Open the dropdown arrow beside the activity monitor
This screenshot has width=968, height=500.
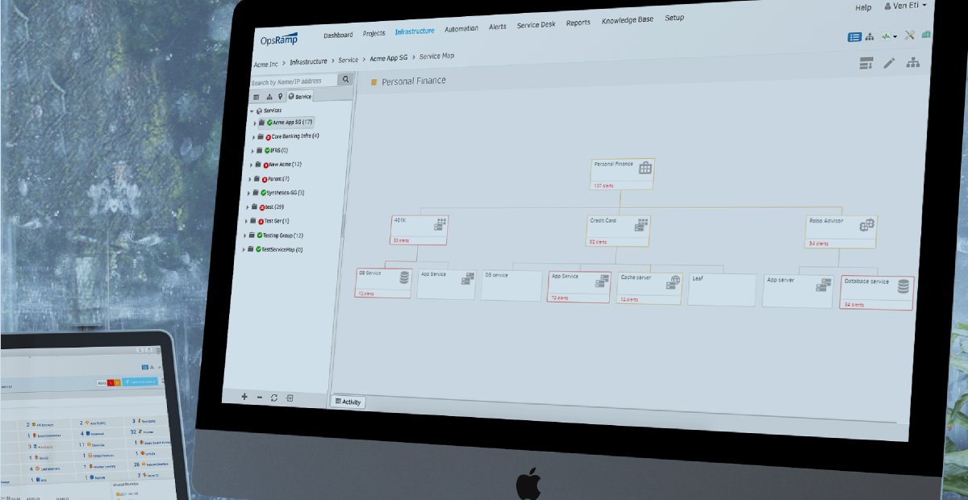(895, 37)
